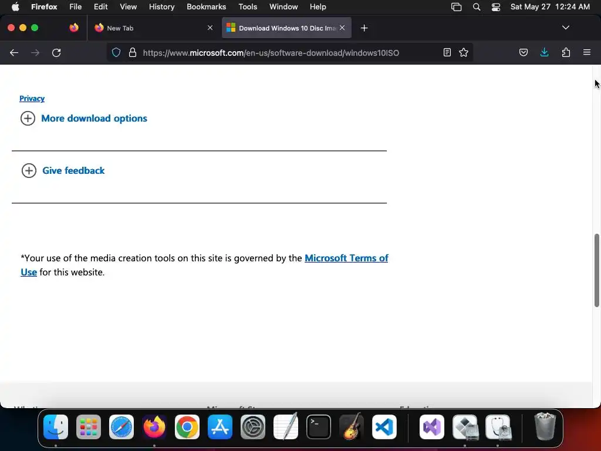The height and width of the screenshot is (451, 601).
Task: Open the File menu
Action: pos(76,7)
